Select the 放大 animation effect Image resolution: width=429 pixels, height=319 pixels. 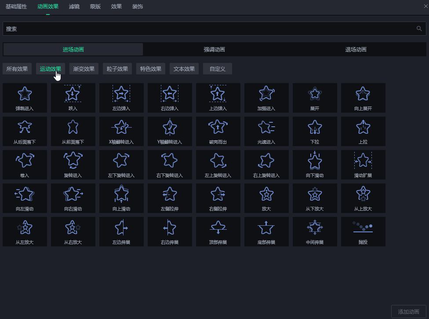pos(266,198)
